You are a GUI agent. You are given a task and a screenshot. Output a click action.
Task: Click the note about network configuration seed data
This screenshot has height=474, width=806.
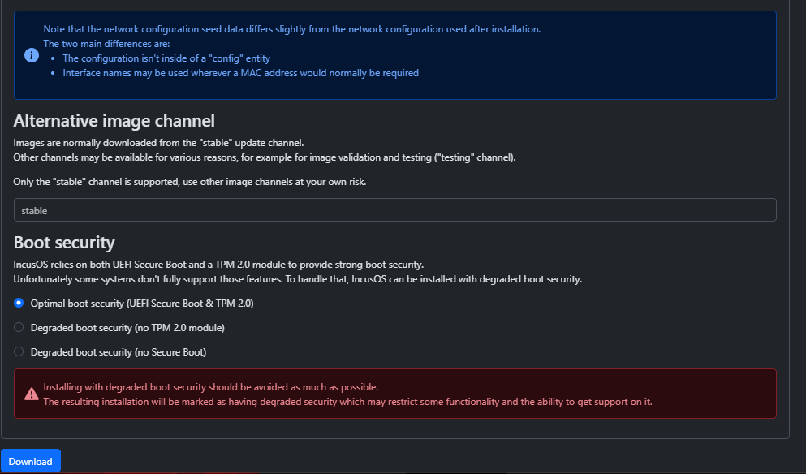tap(291, 29)
